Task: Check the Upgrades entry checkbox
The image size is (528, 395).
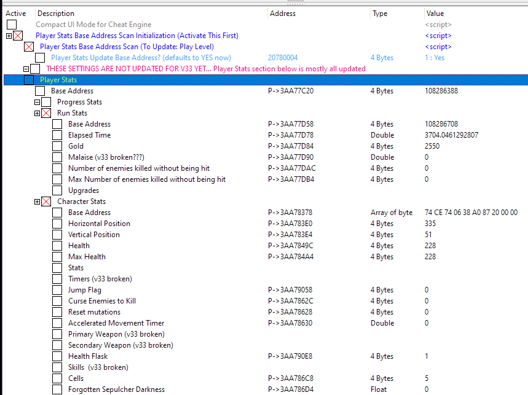Action: pos(57,190)
